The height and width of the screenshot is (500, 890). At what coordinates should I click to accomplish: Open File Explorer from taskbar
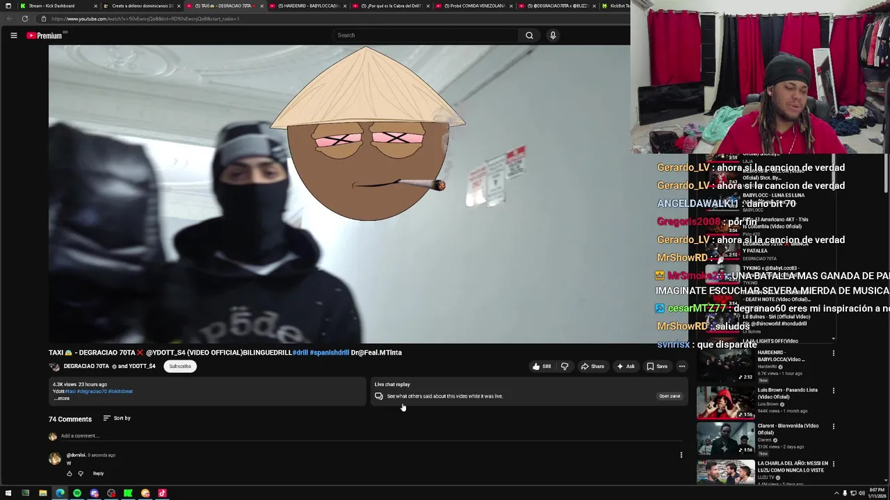pos(42,494)
